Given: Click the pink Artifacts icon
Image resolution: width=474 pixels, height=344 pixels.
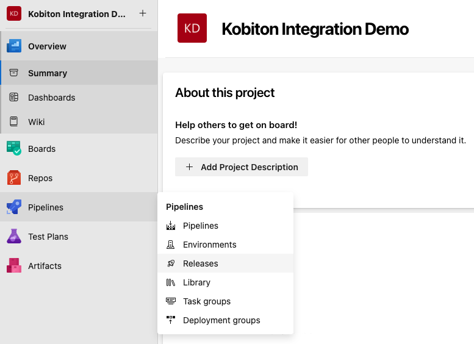Looking at the screenshot, I should (x=14, y=265).
